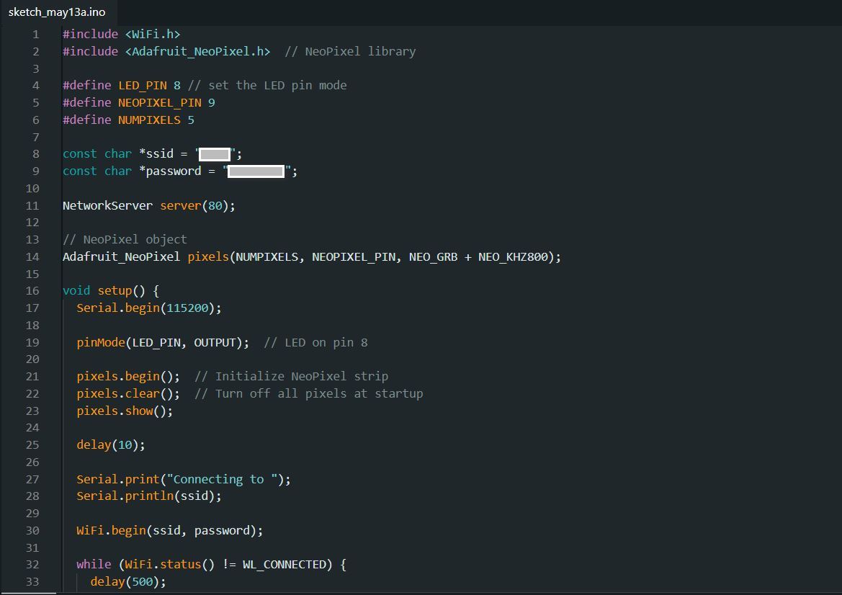Click 'WiFi.begin' call on line 30
The width and height of the screenshot is (842, 595).
pyautogui.click(x=111, y=531)
